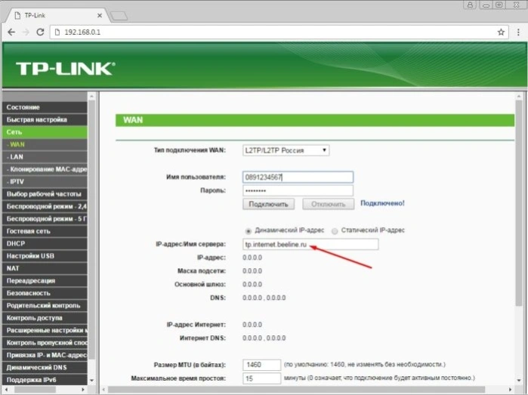
Task: Open Поддержка IPv6 in the sidebar
Action: (x=45, y=380)
